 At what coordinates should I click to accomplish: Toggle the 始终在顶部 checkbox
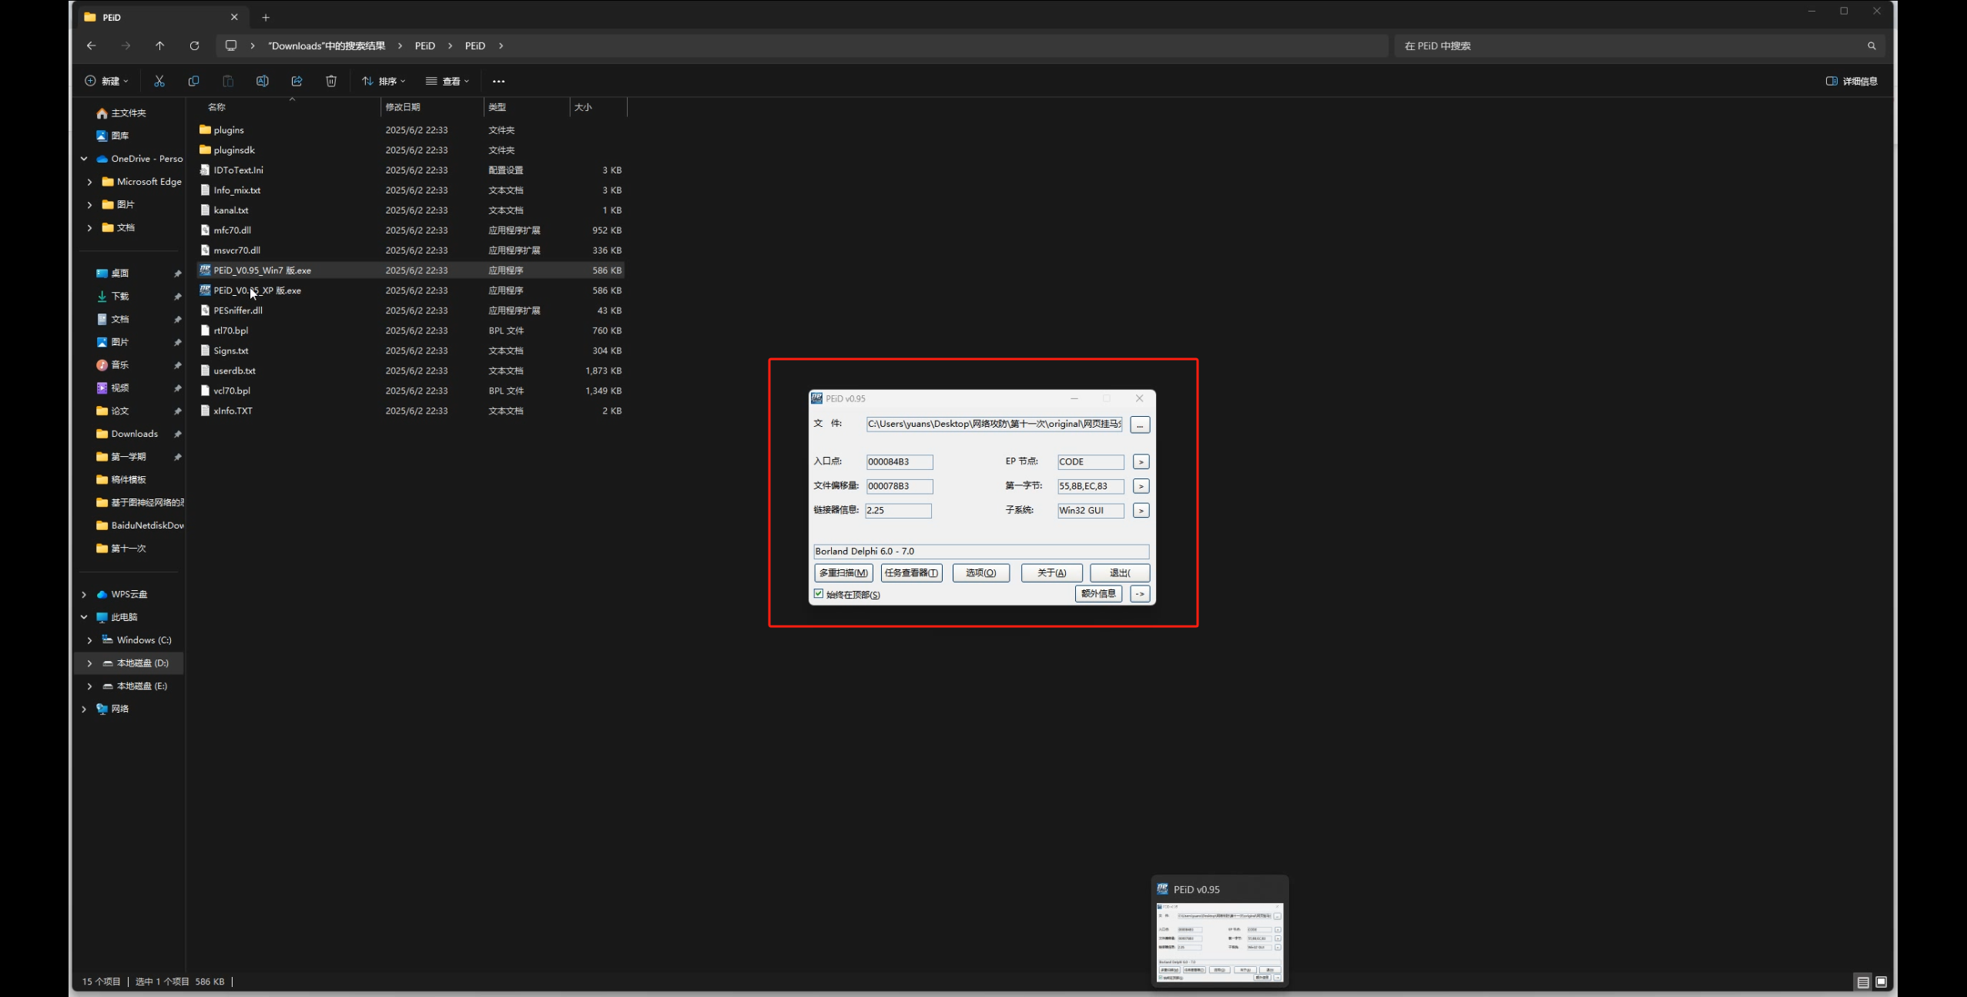[819, 594]
